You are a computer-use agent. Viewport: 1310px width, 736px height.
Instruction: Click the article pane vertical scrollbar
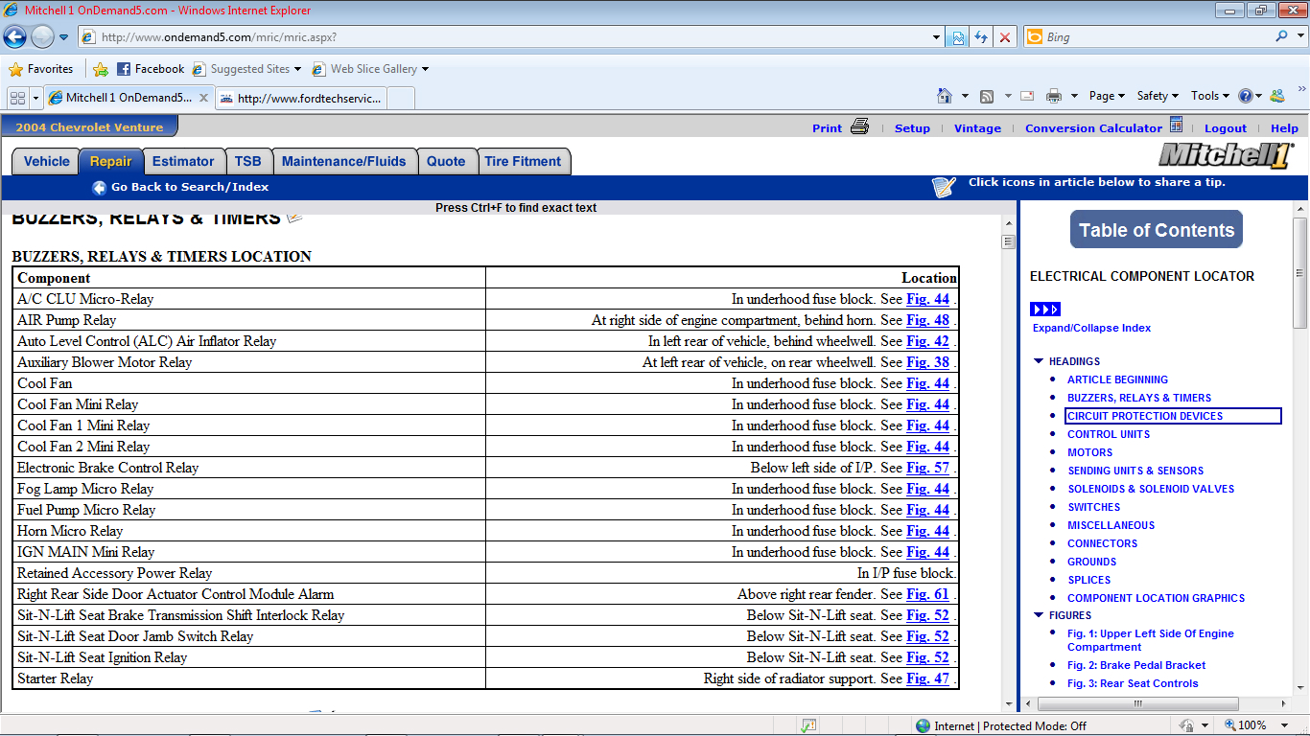(1008, 462)
